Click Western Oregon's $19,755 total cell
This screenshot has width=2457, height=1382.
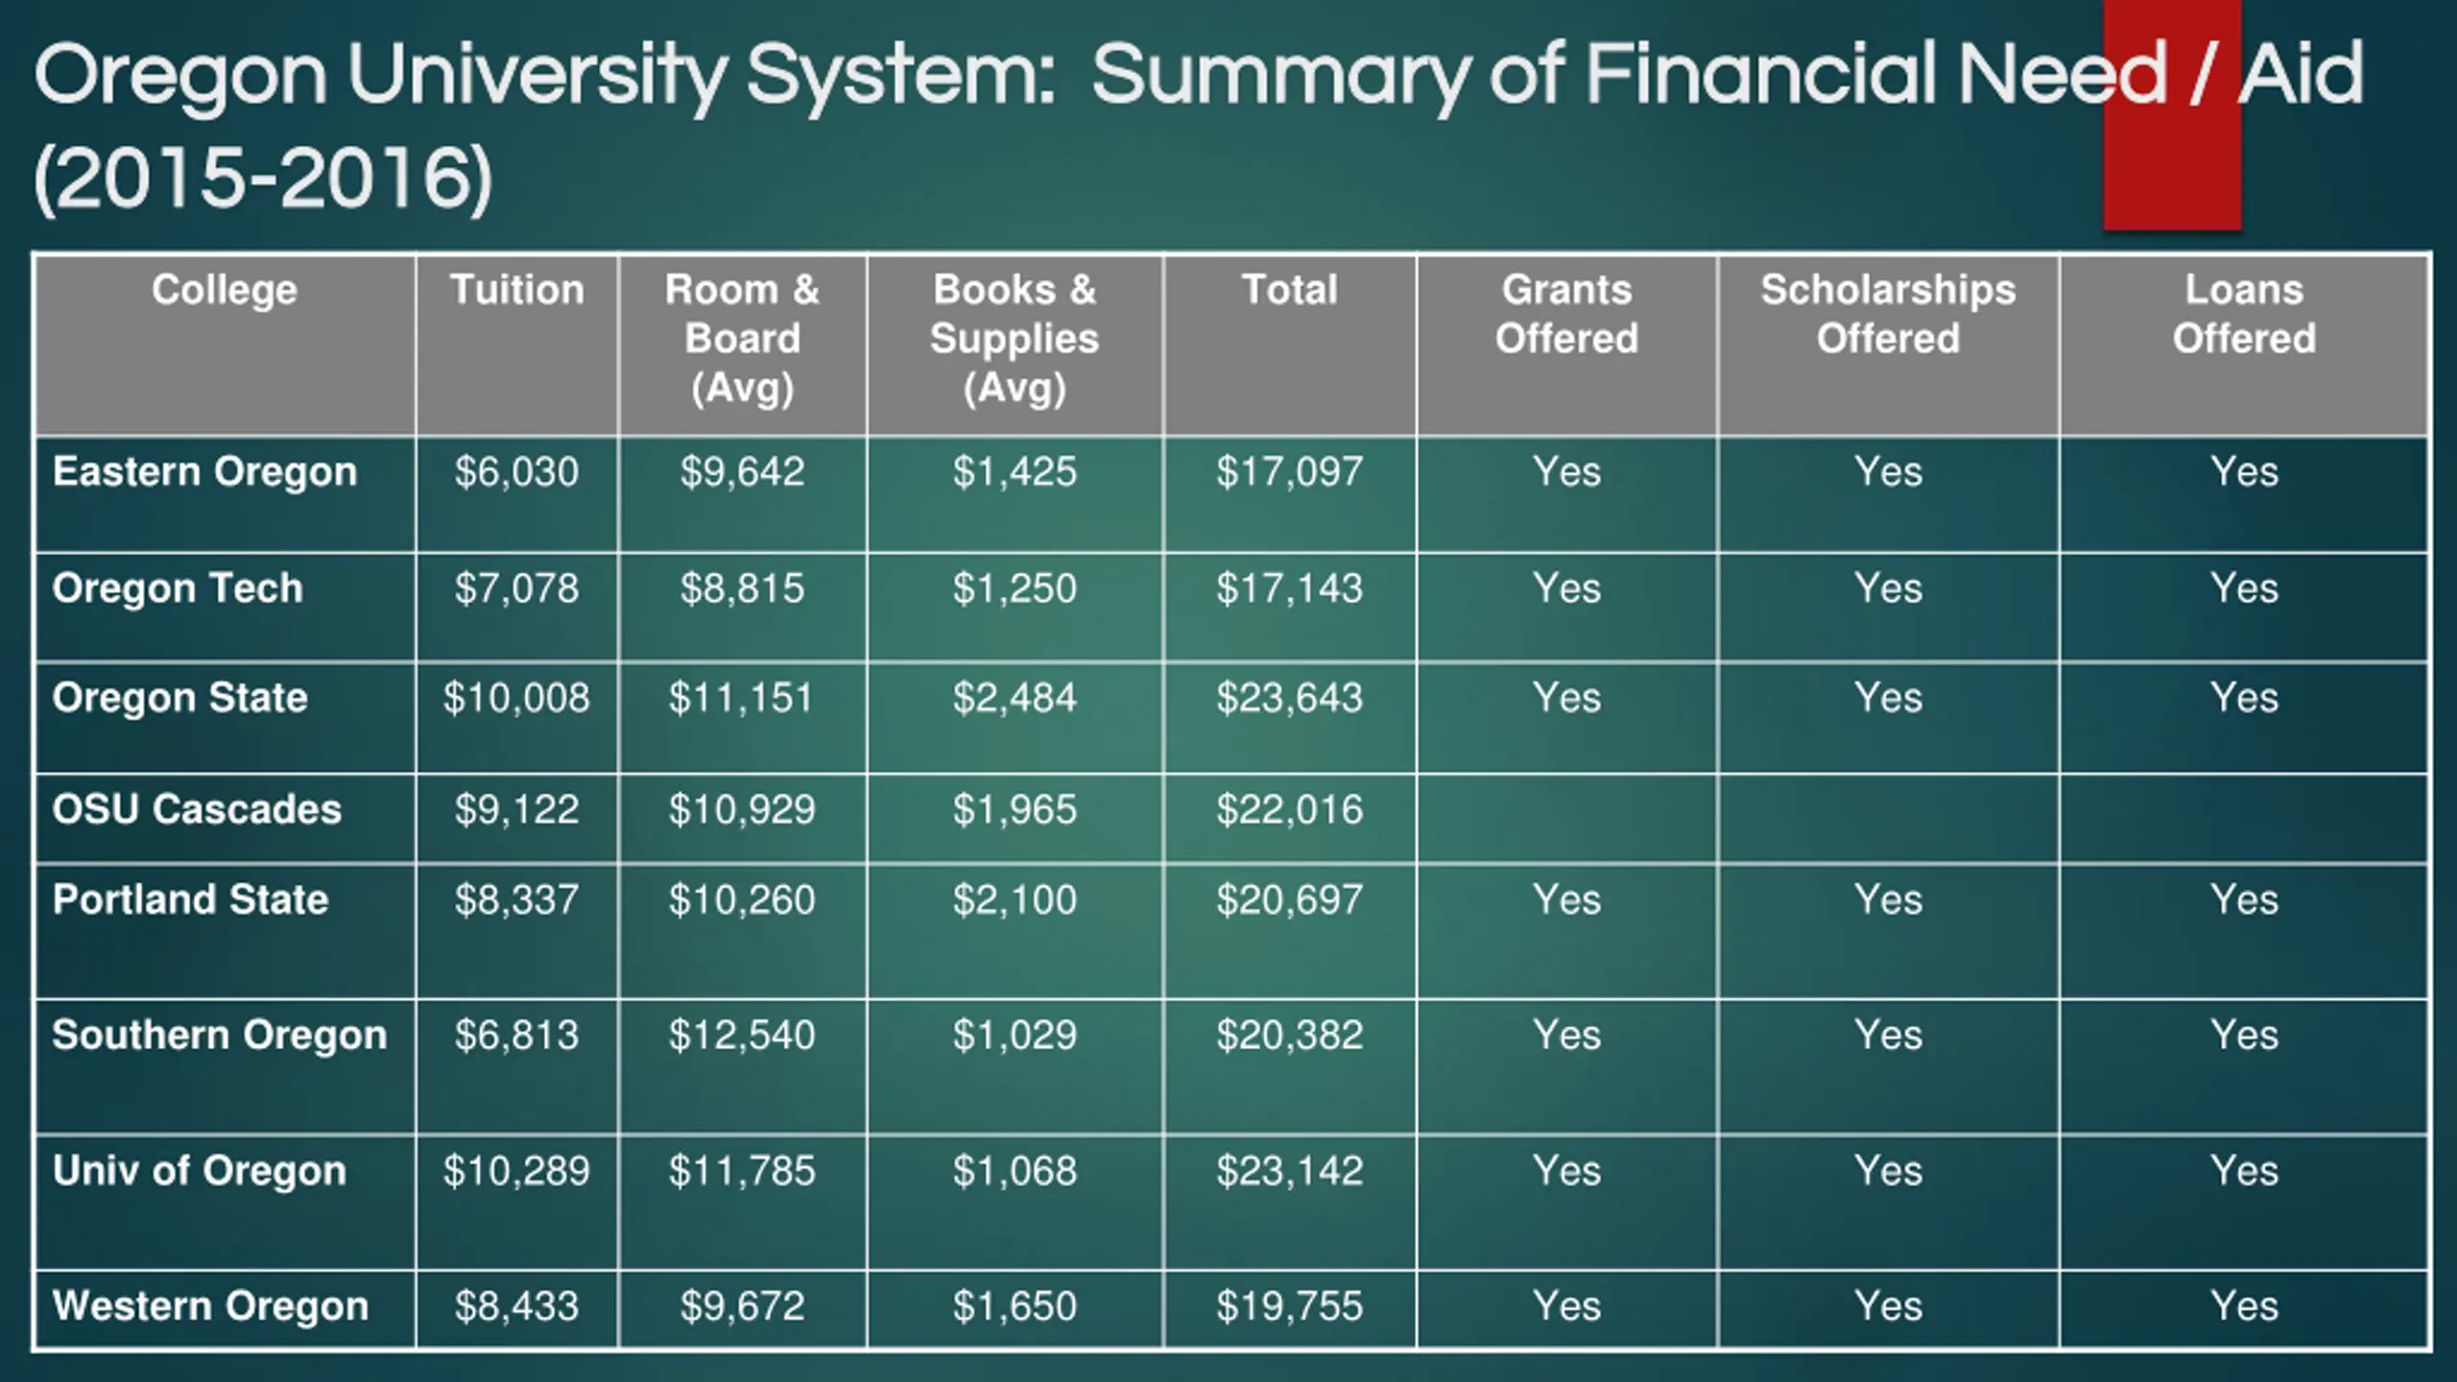(x=1289, y=1306)
